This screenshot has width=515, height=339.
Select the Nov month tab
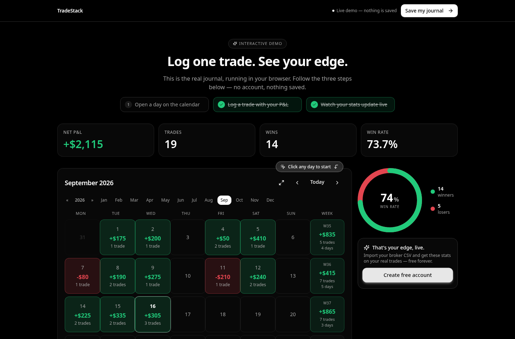pos(255,200)
